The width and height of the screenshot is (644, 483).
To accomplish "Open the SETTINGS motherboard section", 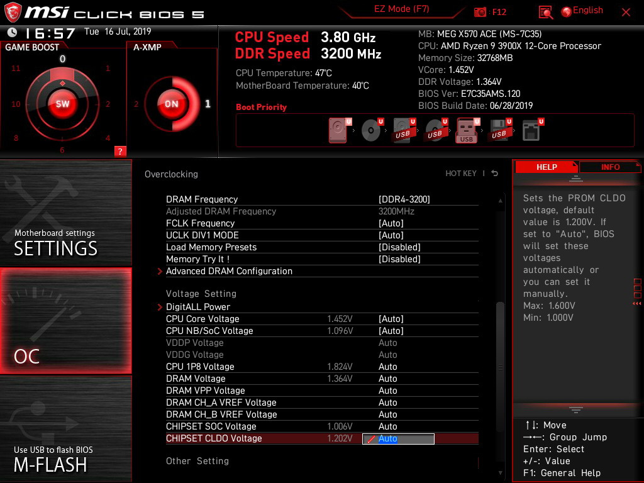I will click(x=65, y=213).
